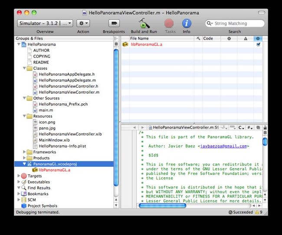Screen dimensions: 282x235
Task: Open the blue Info icon
Action: (187, 23)
